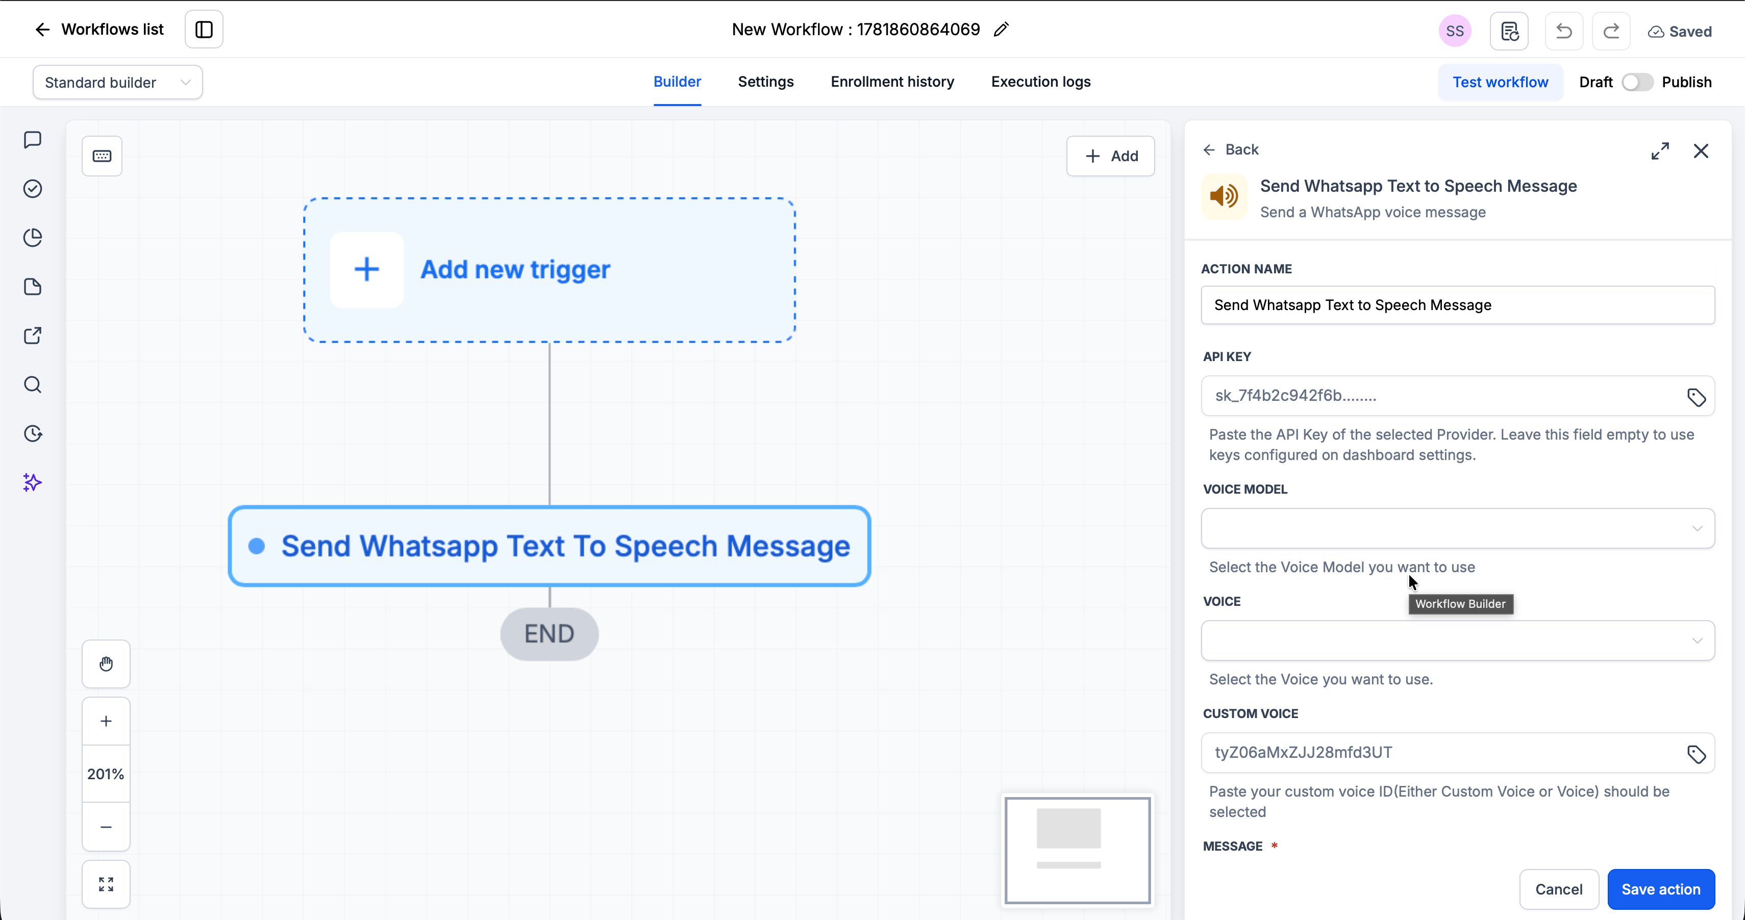Select Send Whatsapp Text To Speech node

point(550,546)
